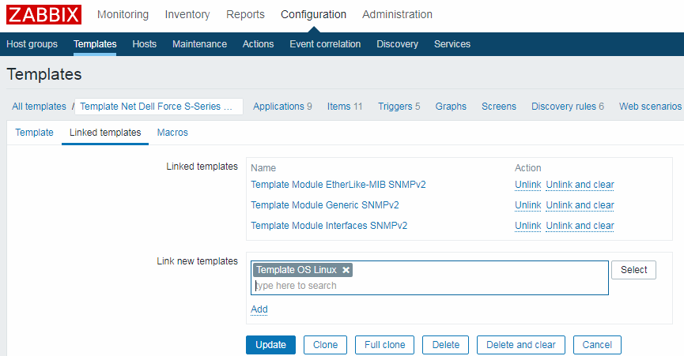Click the Name column header text

point(263,168)
